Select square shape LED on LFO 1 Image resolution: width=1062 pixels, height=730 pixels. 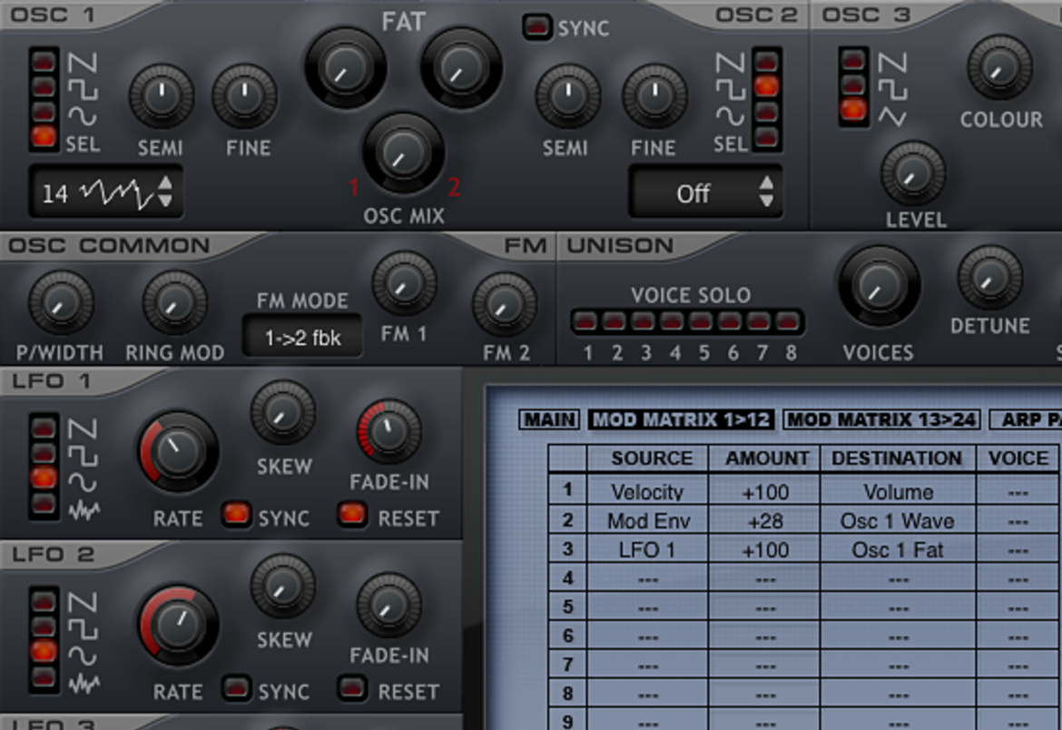[44, 453]
